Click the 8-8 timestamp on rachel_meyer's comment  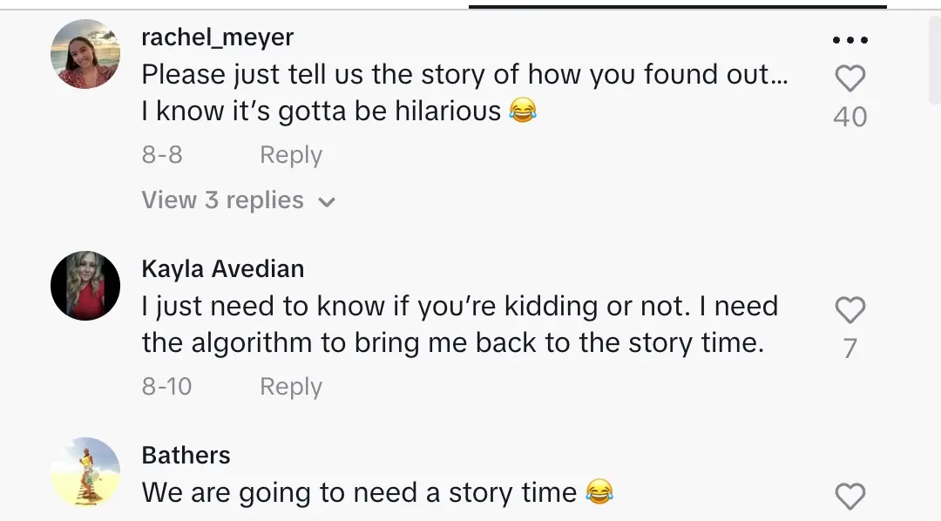pos(162,155)
